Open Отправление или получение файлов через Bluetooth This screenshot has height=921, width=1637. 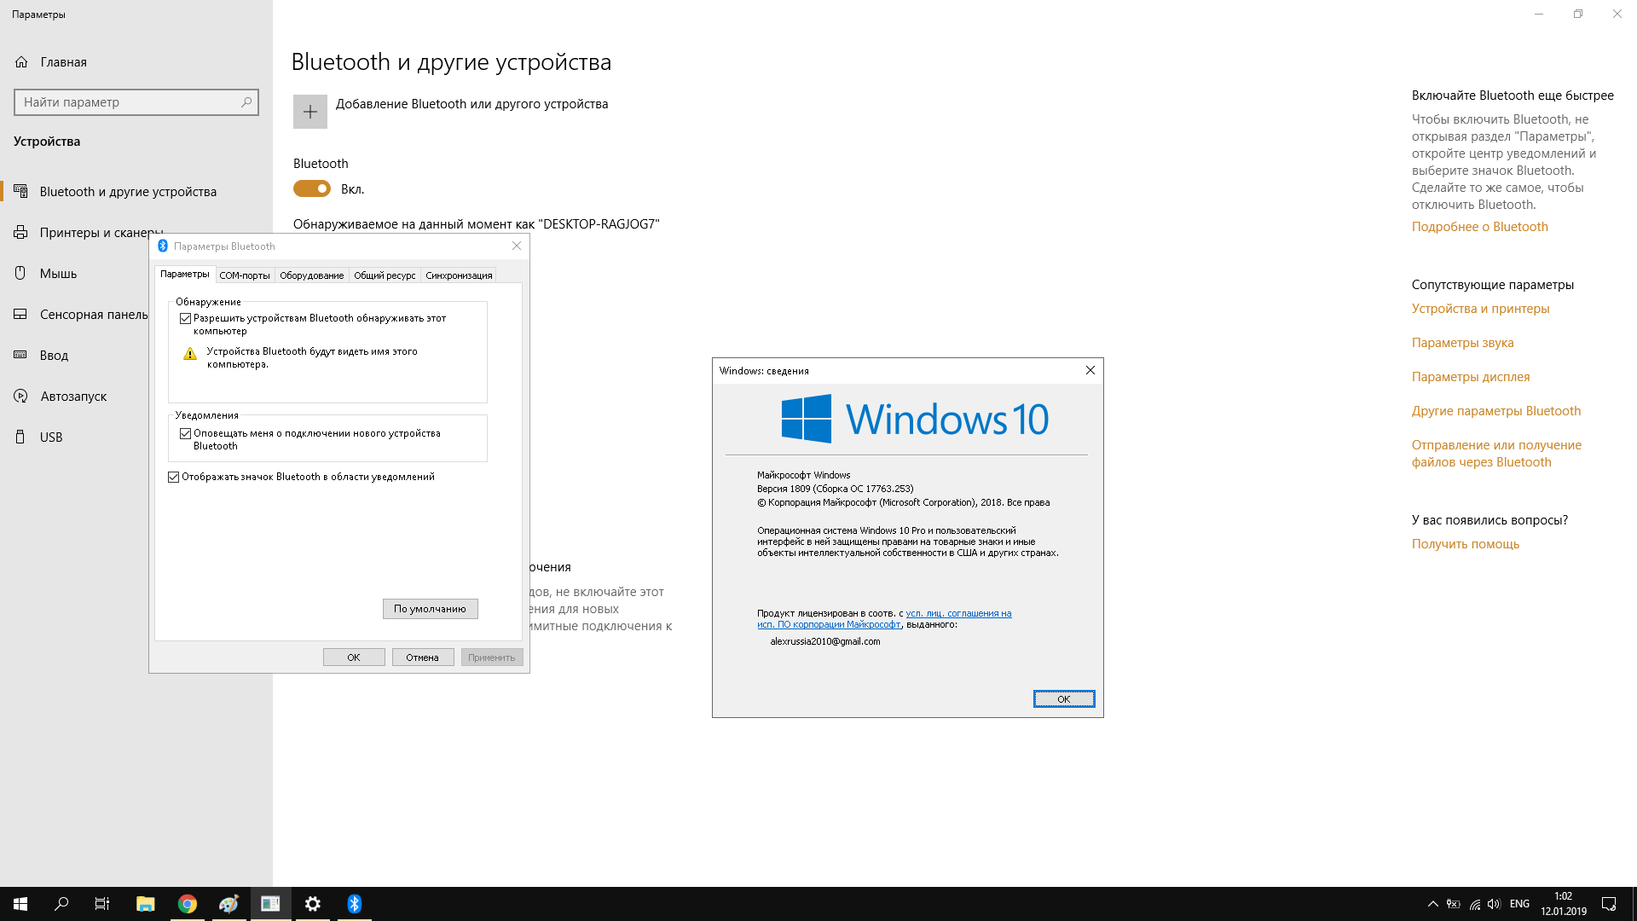pos(1496,454)
